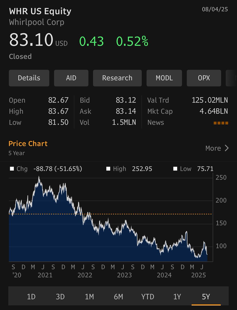Click the 2023 x-axis year label
The image size is (237, 310).
pos(125,275)
